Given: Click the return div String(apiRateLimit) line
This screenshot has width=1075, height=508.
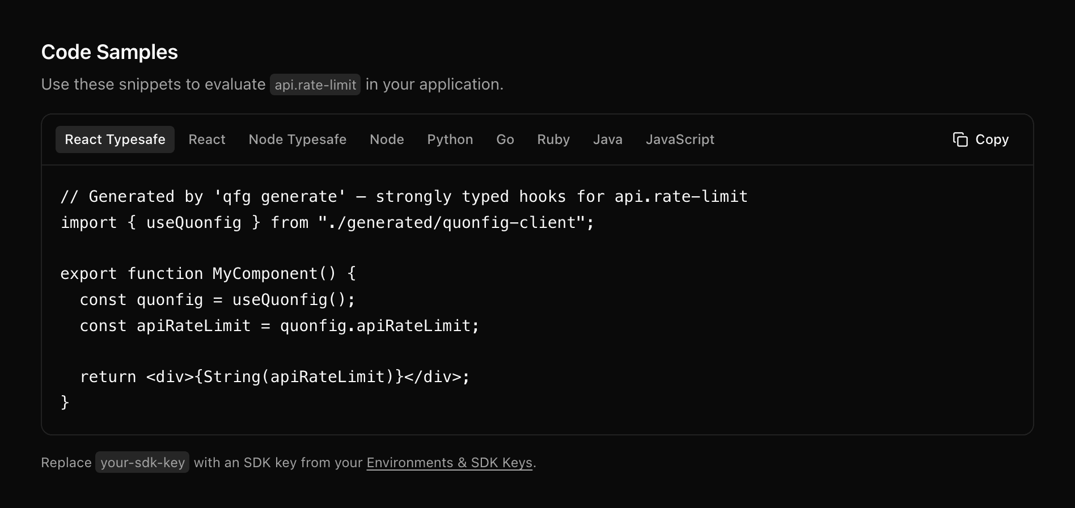Looking at the screenshot, I should click(x=275, y=377).
